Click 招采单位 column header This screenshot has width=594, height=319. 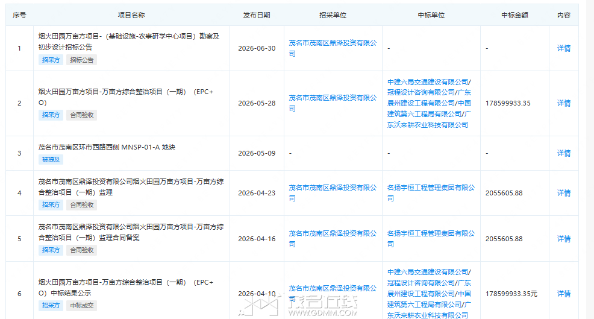pos(333,15)
